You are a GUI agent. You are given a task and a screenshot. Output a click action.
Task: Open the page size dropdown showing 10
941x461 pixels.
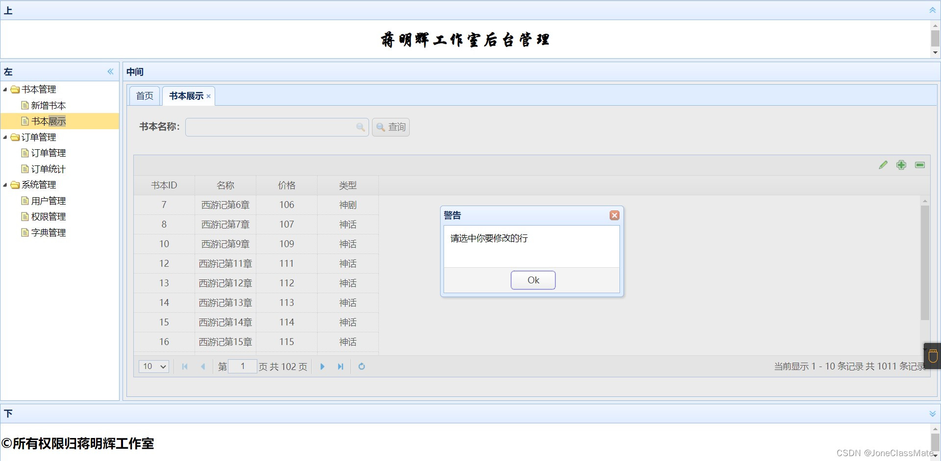pos(154,367)
